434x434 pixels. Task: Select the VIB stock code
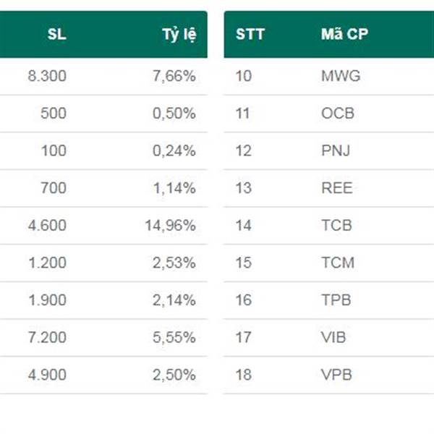[x=333, y=337]
